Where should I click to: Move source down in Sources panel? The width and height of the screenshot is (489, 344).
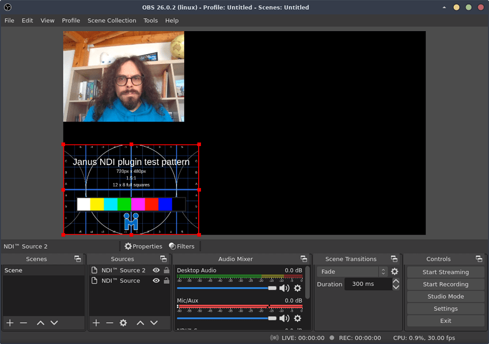154,323
